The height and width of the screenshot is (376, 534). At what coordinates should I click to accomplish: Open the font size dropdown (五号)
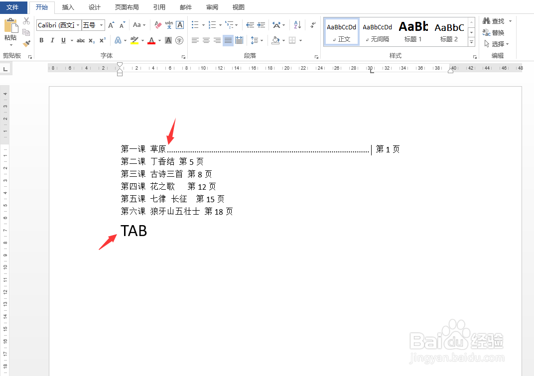(x=101, y=25)
